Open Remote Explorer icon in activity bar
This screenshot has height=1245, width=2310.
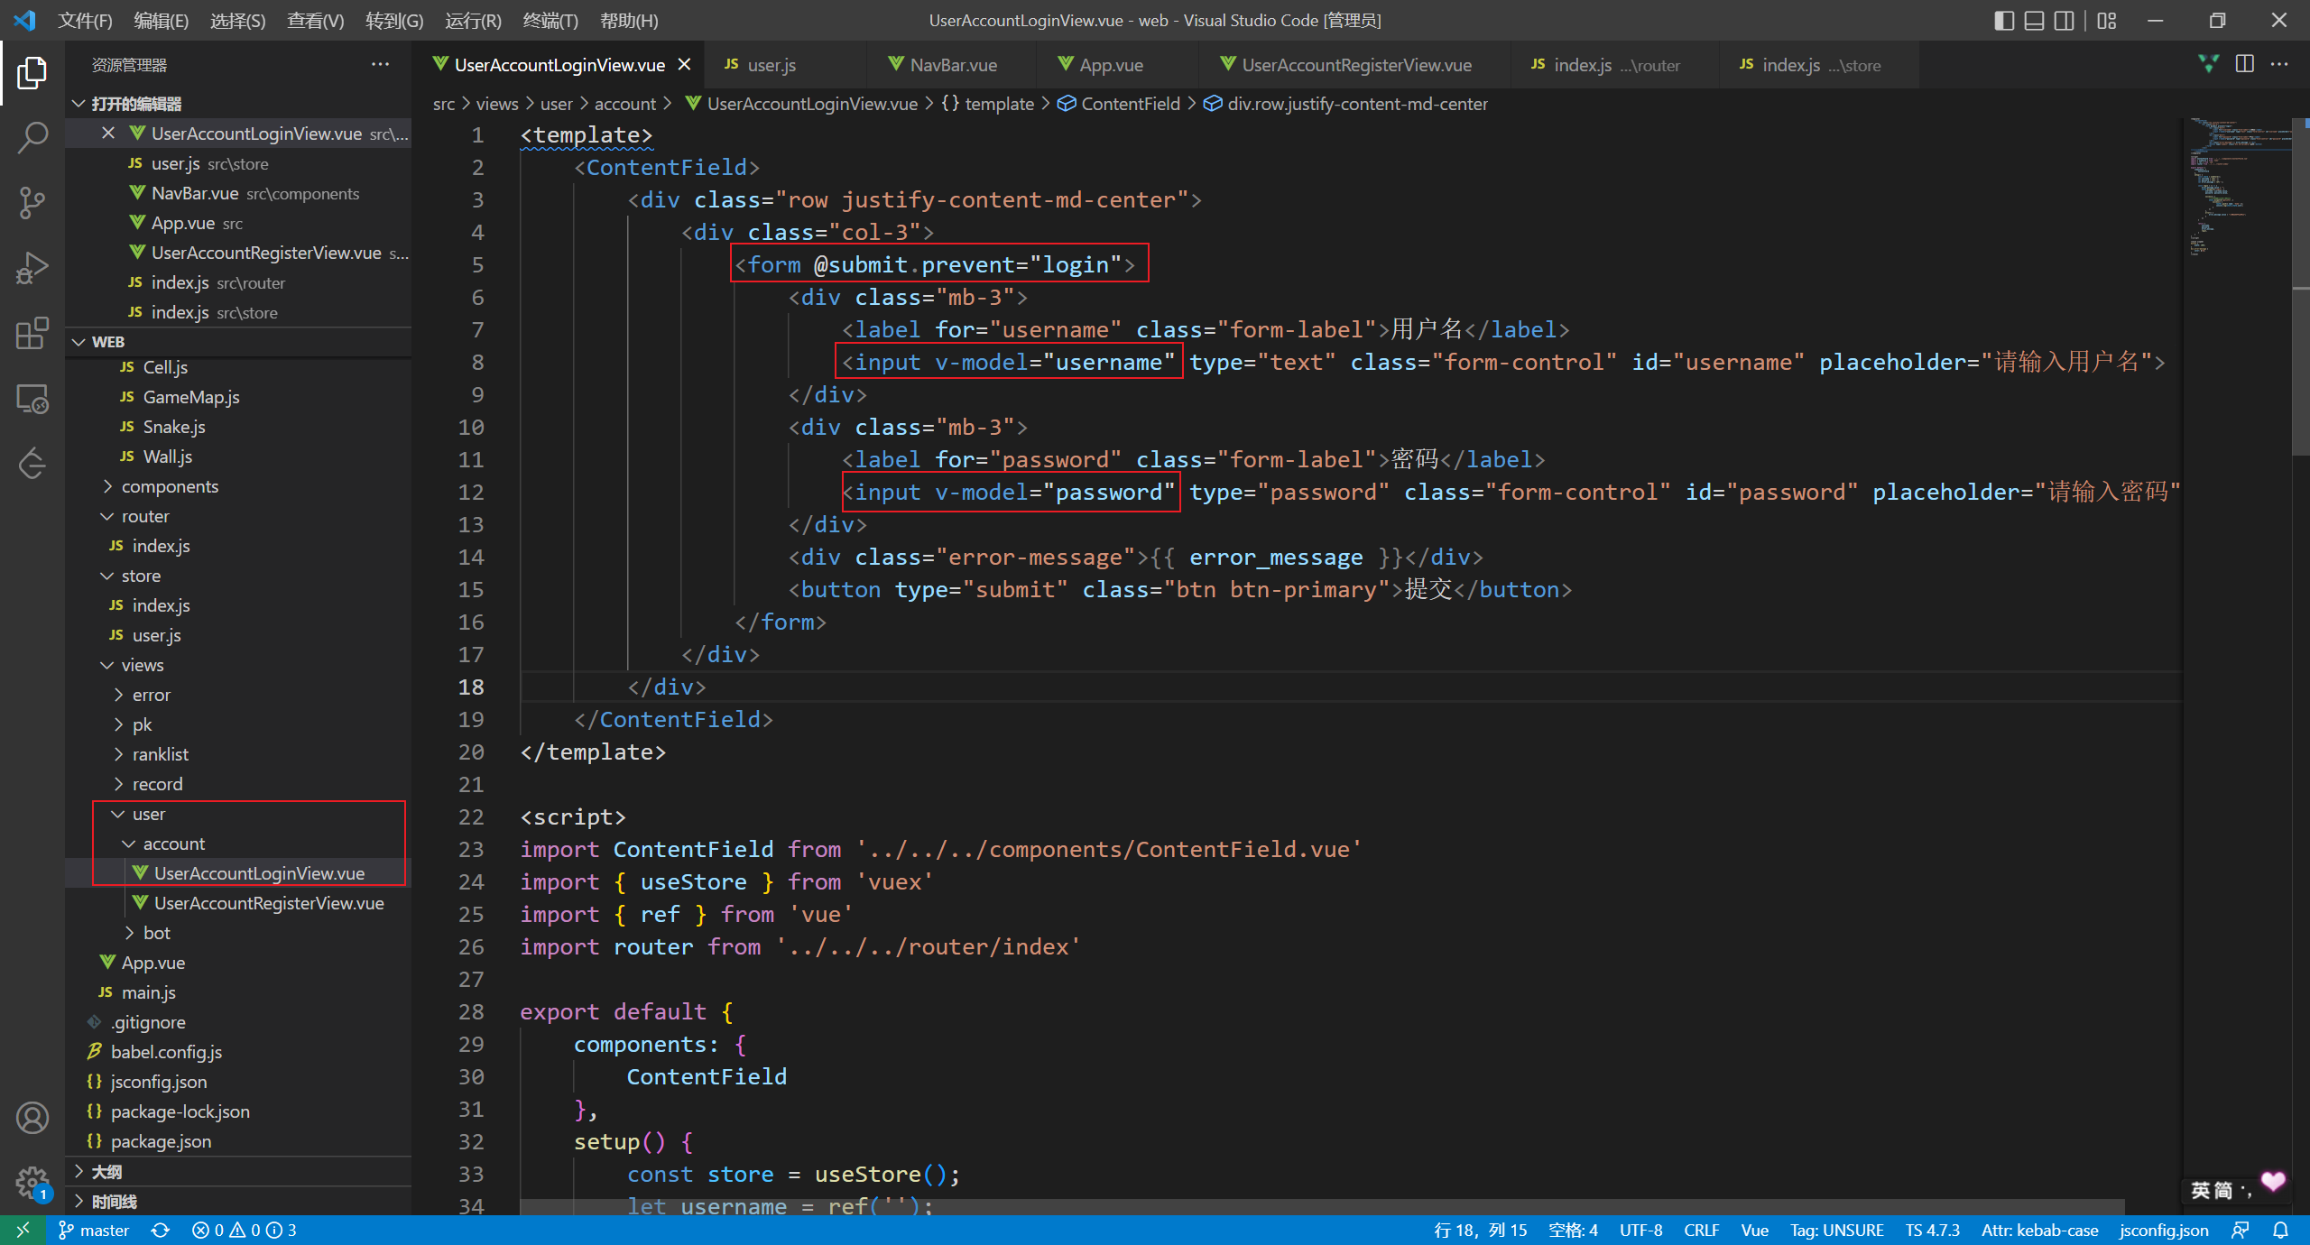click(32, 398)
